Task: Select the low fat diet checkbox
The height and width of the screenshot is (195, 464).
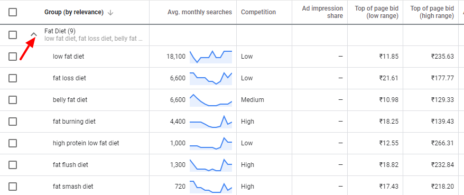Action: [13, 56]
